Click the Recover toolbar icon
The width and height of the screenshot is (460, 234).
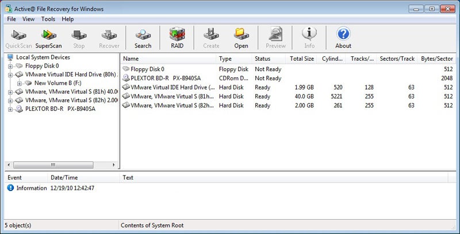pos(109,38)
